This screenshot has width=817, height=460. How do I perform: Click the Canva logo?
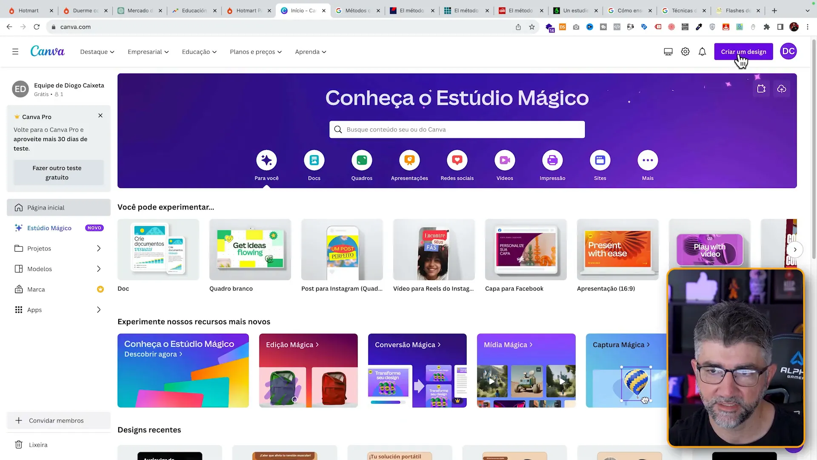coord(47,51)
